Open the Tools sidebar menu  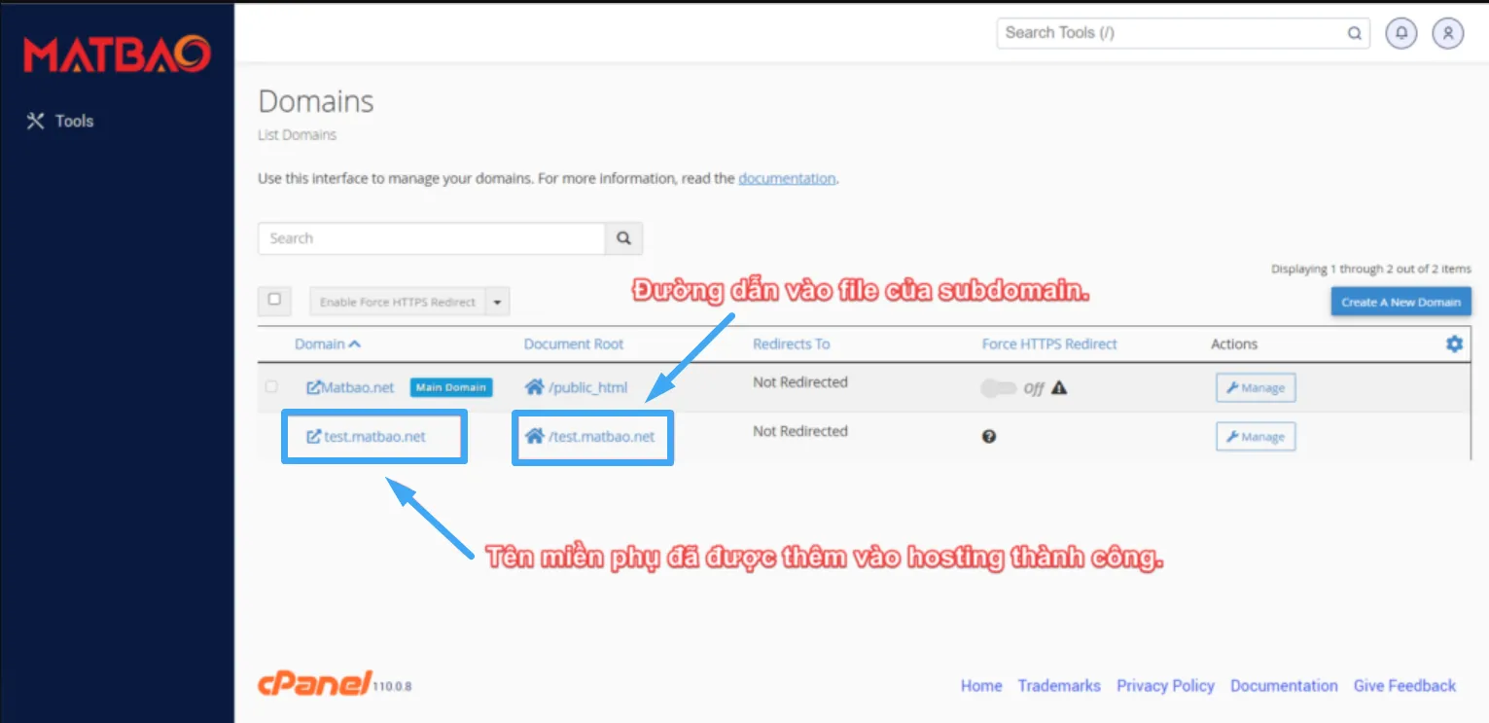[60, 122]
